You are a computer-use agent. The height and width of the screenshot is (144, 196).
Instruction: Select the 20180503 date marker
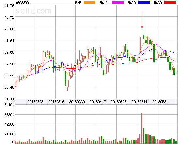[119, 102]
